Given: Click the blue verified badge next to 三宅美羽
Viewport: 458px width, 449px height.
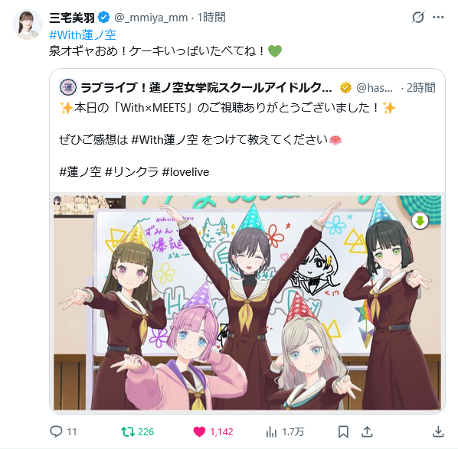Looking at the screenshot, I should click(103, 18).
